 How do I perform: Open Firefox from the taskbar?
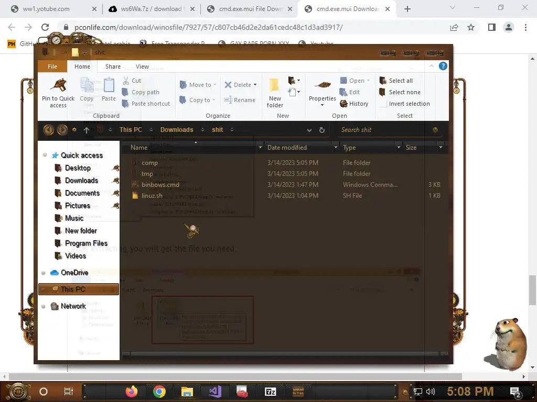tap(132, 392)
